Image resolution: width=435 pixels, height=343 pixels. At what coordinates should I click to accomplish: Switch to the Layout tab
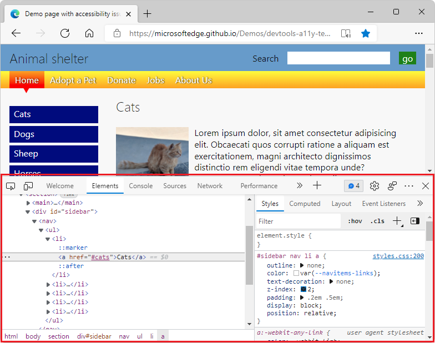click(x=341, y=204)
